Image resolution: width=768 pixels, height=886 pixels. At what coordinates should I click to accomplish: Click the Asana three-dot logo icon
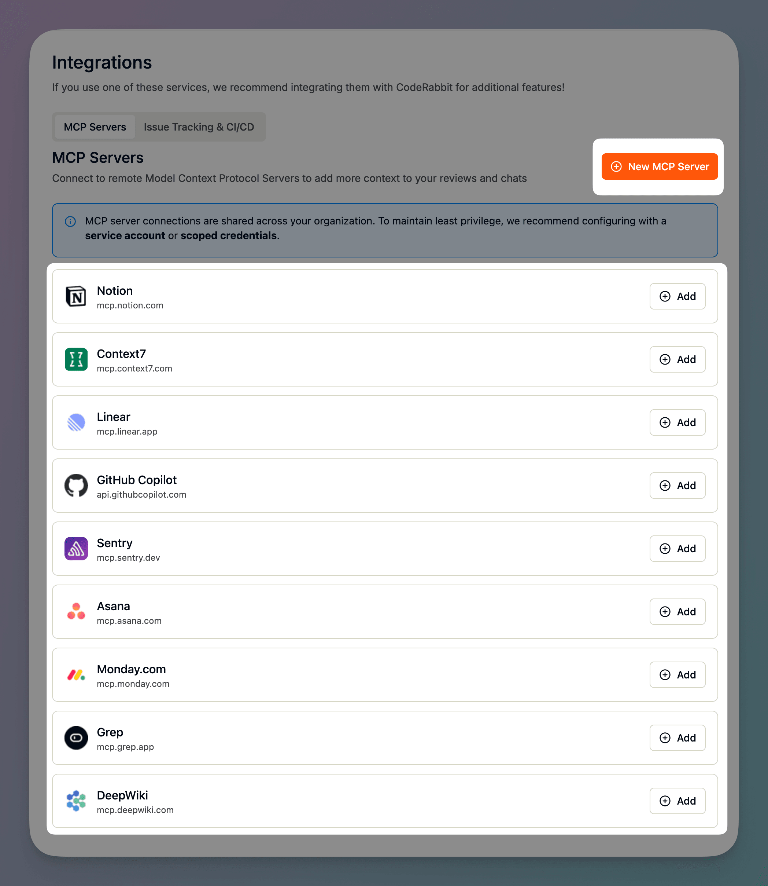[x=76, y=612]
